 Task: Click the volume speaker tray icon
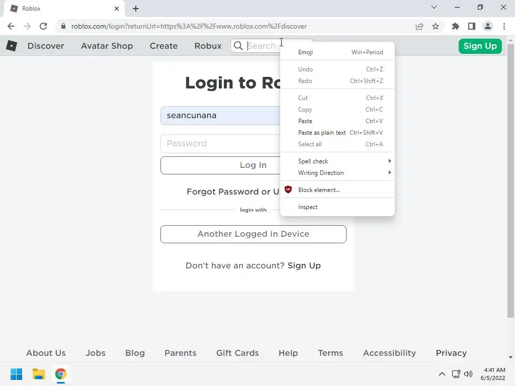click(468, 374)
